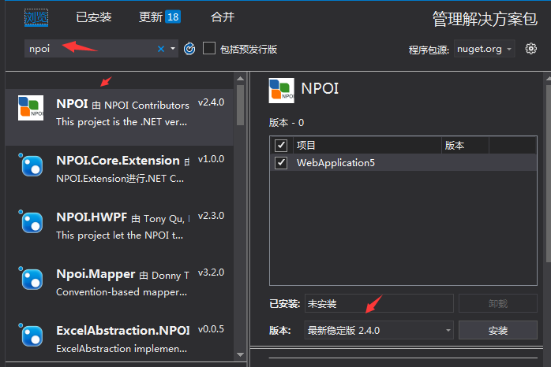
Task: Click the v2.3.0 version label
Action: tap(211, 216)
